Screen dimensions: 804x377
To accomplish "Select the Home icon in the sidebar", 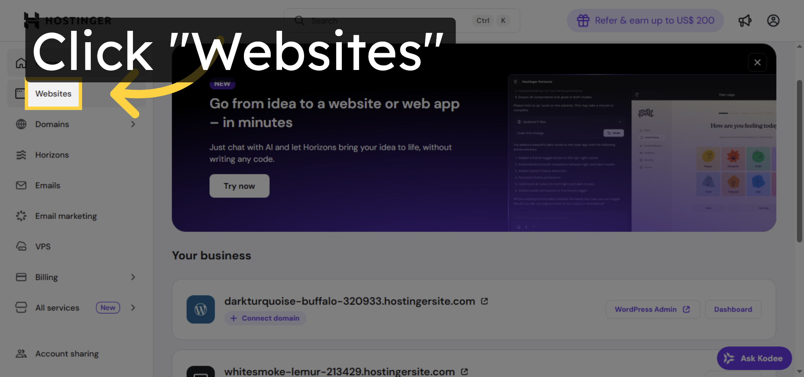I will [21, 63].
